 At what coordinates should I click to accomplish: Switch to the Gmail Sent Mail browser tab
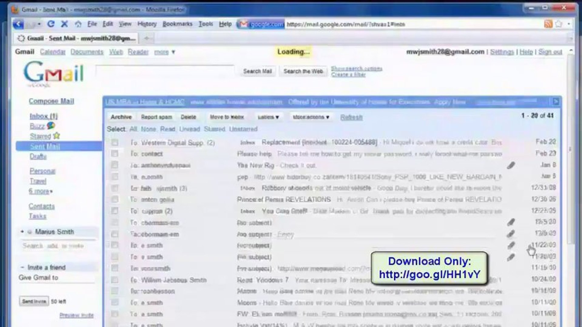click(76, 38)
